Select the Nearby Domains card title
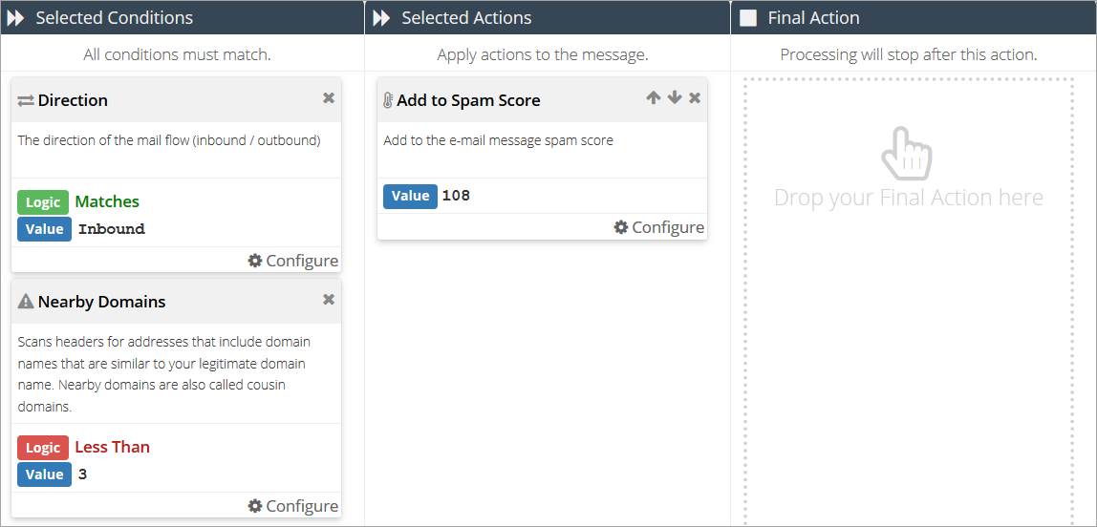 coord(101,302)
